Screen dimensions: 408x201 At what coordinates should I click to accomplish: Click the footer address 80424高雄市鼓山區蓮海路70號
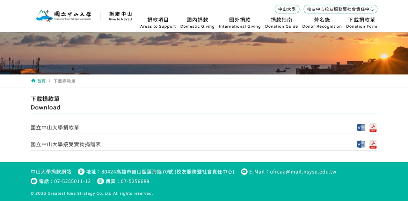(x=137, y=172)
